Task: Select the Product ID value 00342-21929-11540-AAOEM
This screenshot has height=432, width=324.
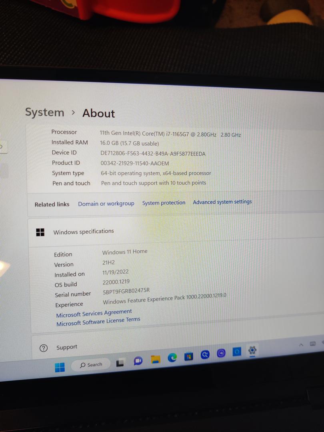Action: coord(135,163)
